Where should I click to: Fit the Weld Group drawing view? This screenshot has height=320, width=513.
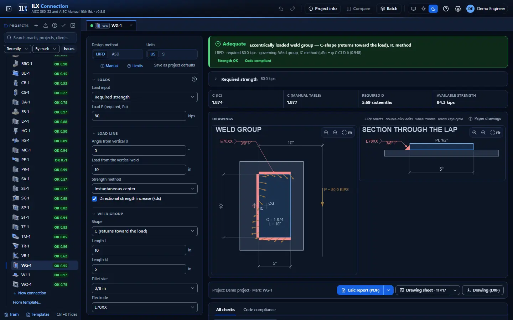tap(347, 133)
